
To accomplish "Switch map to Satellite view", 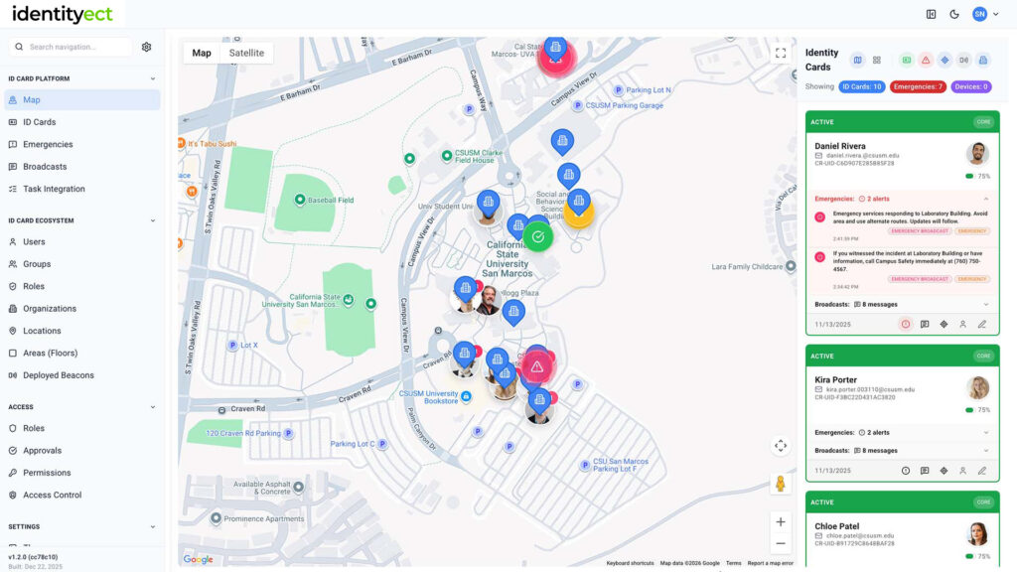I will 246,53.
